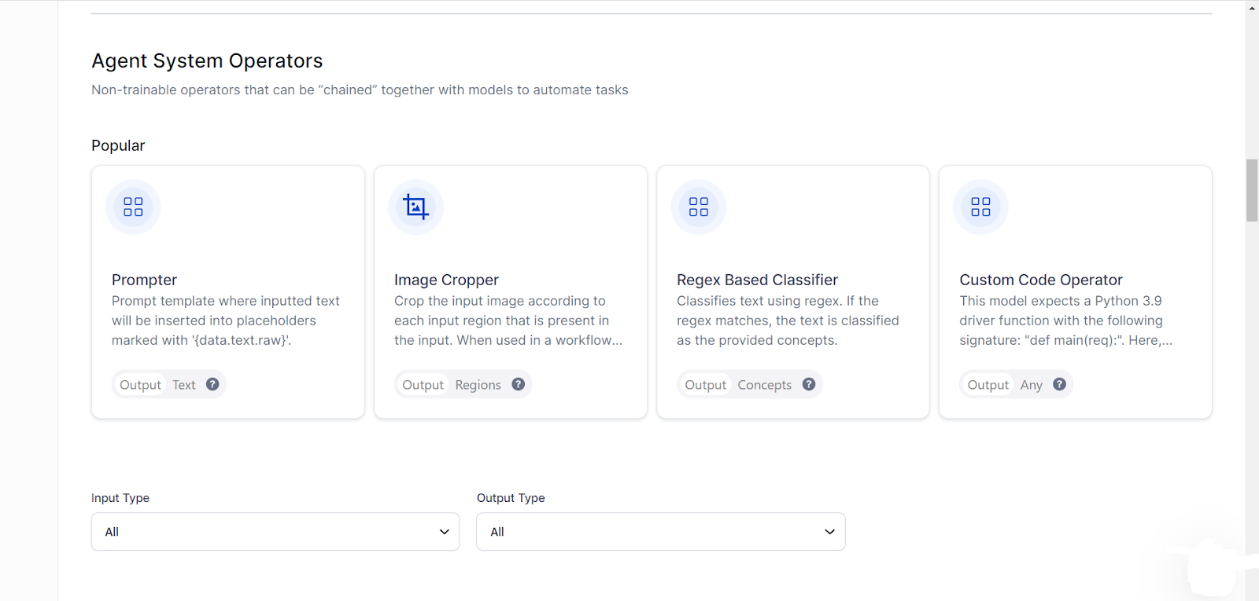1259x601 pixels.
Task: Open the Output Type dropdown
Action: click(x=660, y=532)
